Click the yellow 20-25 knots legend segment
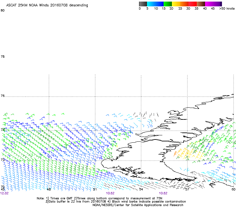236x207 pixels. [176, 4]
